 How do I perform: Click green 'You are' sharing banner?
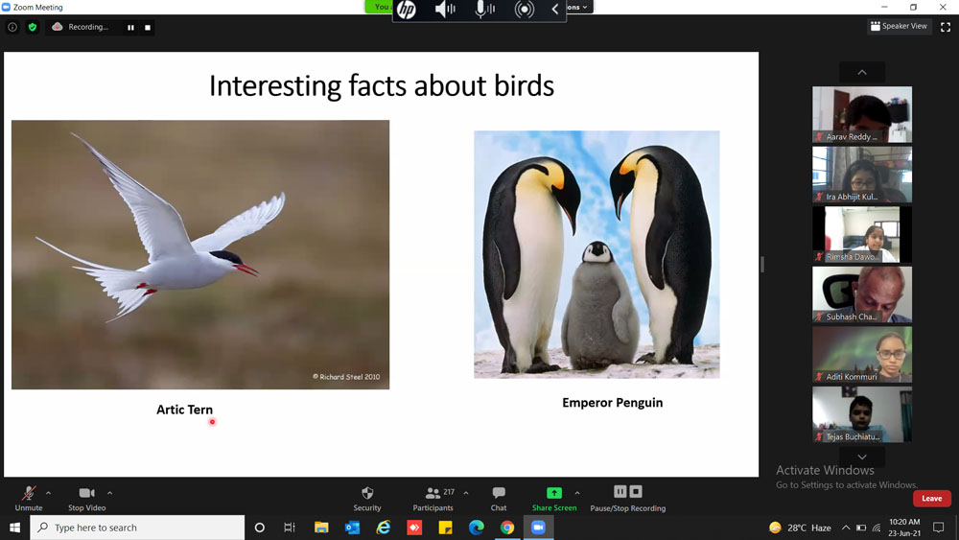click(x=379, y=7)
